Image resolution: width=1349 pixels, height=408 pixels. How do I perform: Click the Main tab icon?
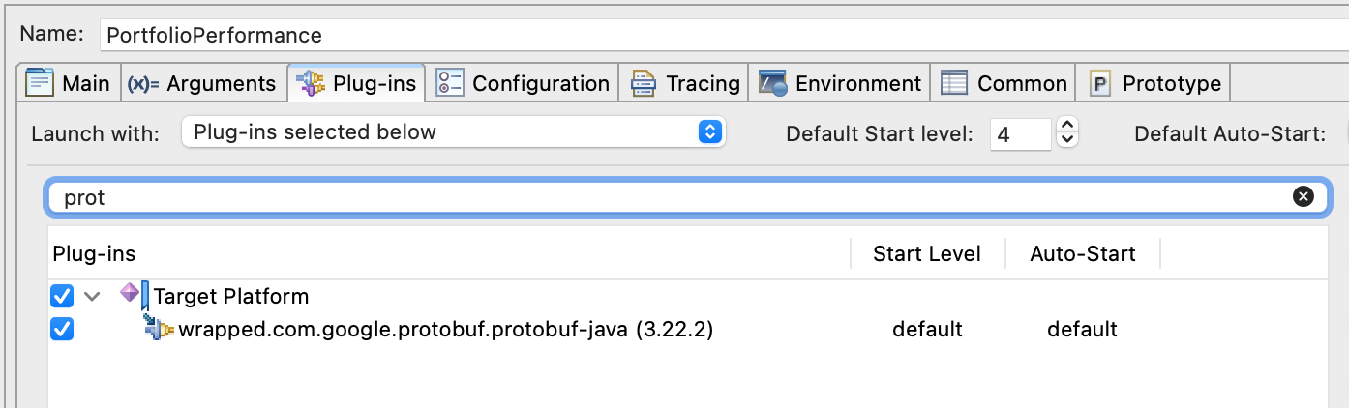[40, 83]
